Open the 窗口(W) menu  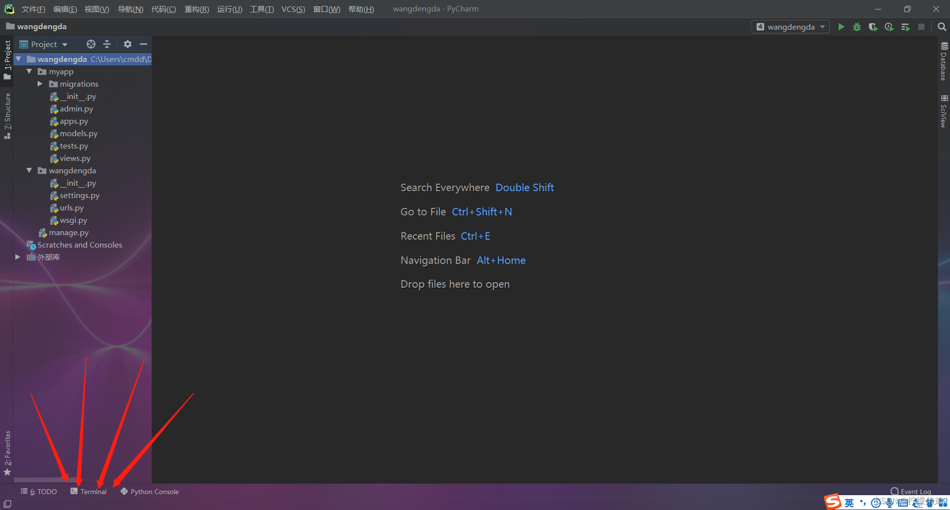pyautogui.click(x=327, y=9)
